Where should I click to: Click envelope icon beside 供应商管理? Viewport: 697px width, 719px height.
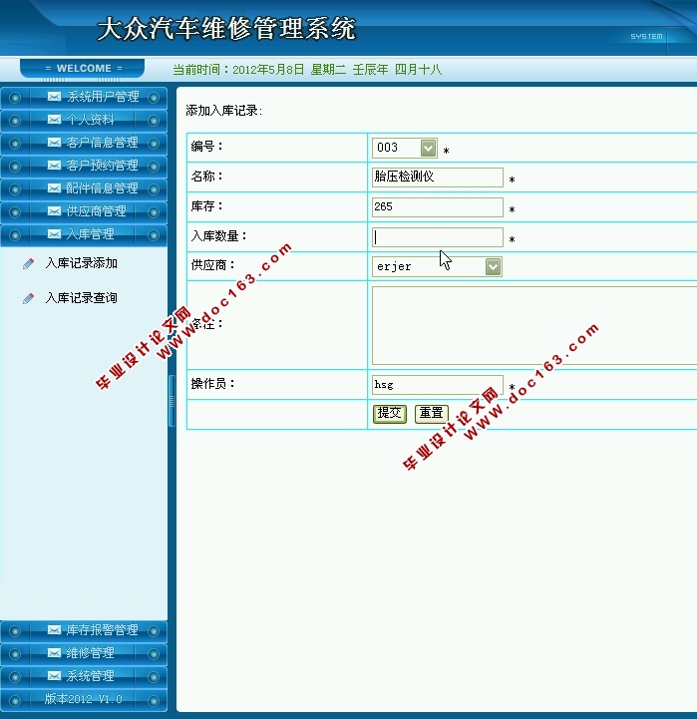54,211
